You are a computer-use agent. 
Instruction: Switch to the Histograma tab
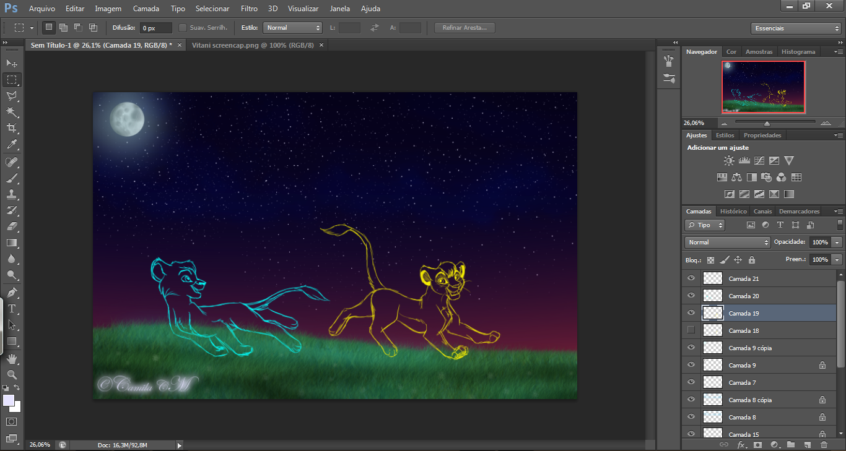[798, 52]
